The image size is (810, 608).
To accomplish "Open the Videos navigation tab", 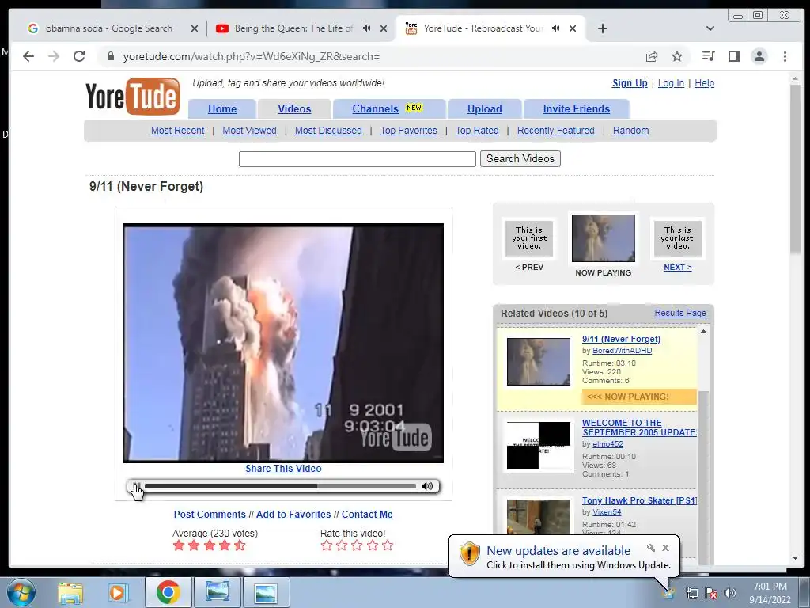I will (294, 108).
